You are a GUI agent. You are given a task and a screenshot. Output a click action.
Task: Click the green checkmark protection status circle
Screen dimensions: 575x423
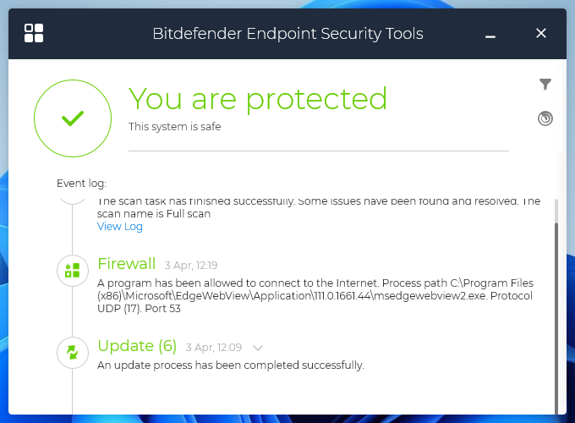click(73, 118)
